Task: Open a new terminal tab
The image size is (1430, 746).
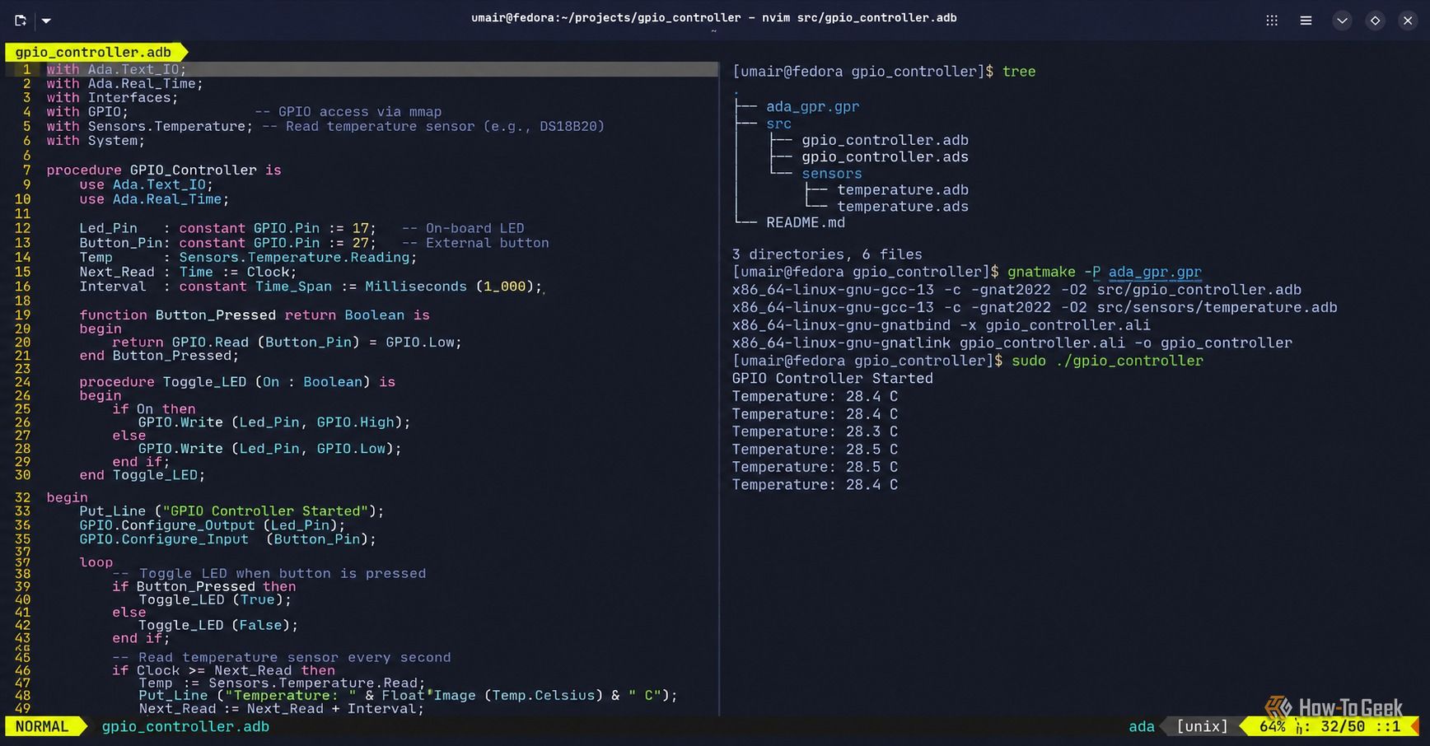Action: [21, 21]
